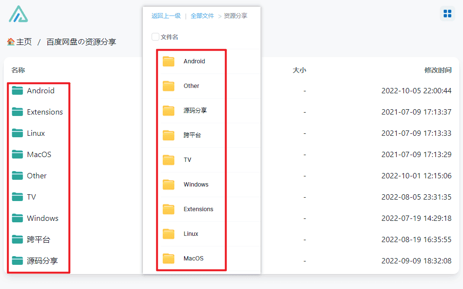Image resolution: width=463 pixels, height=289 pixels.
Task: Open the 跨平台 folder name in AList
Action: [x=38, y=239]
